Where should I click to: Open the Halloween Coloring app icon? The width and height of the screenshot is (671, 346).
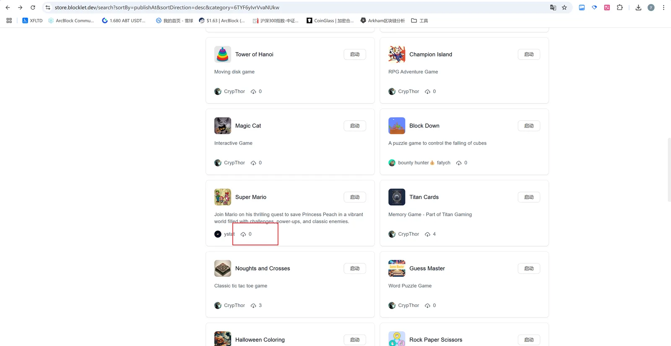point(223,339)
